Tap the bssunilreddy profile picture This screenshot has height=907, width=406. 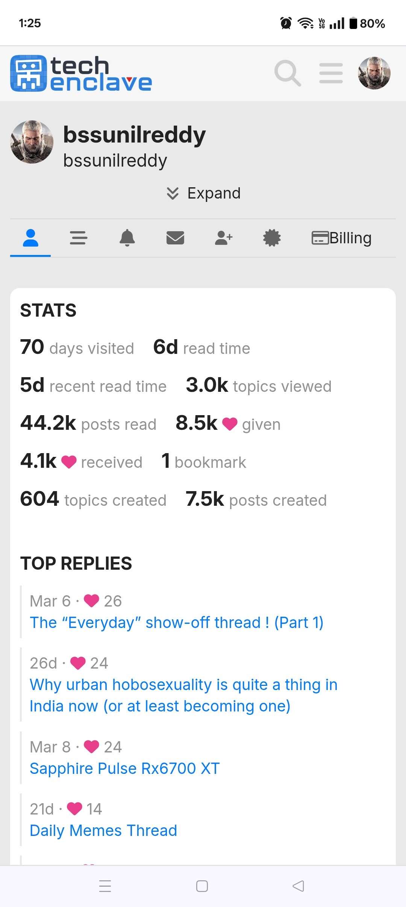click(x=32, y=142)
